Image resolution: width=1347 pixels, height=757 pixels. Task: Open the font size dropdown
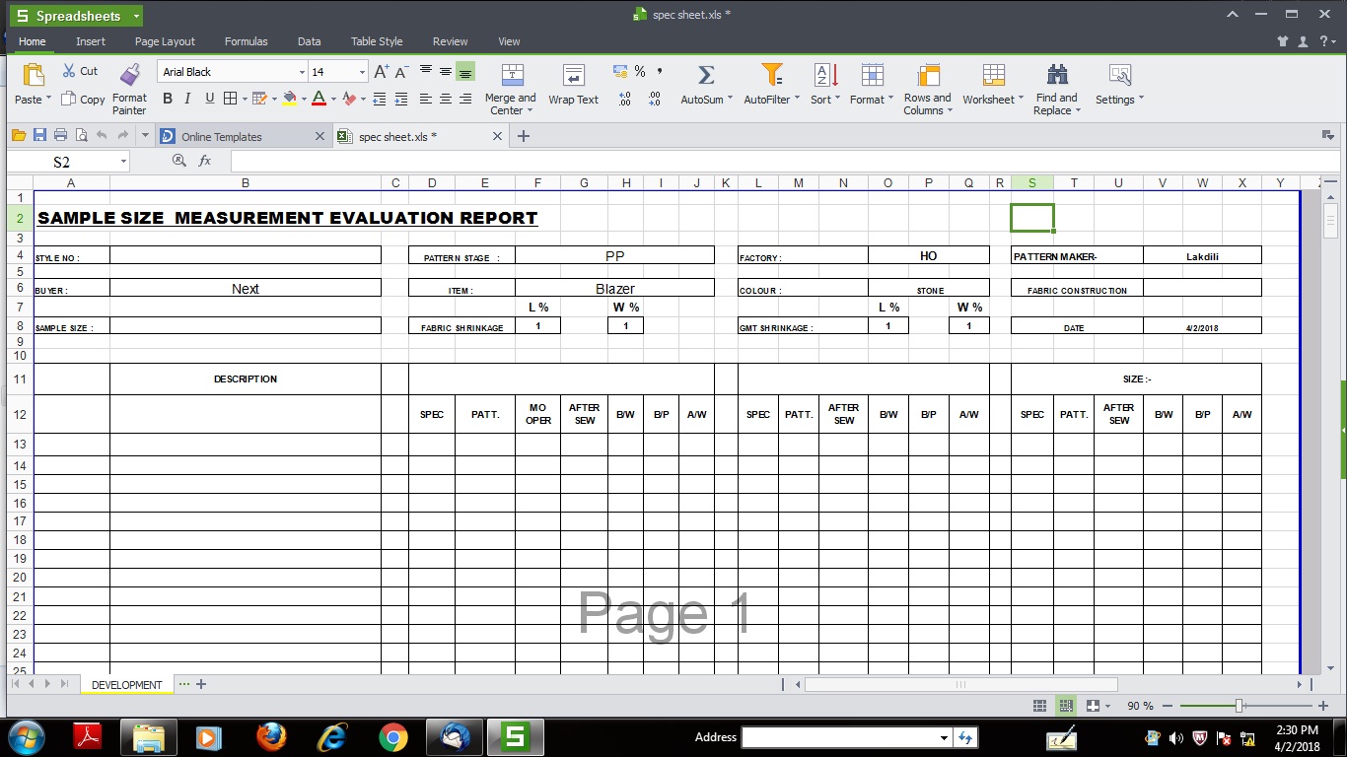[362, 72]
